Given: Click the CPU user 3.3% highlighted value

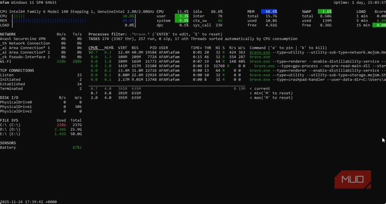Looking at the screenshot, I should 182,16.
